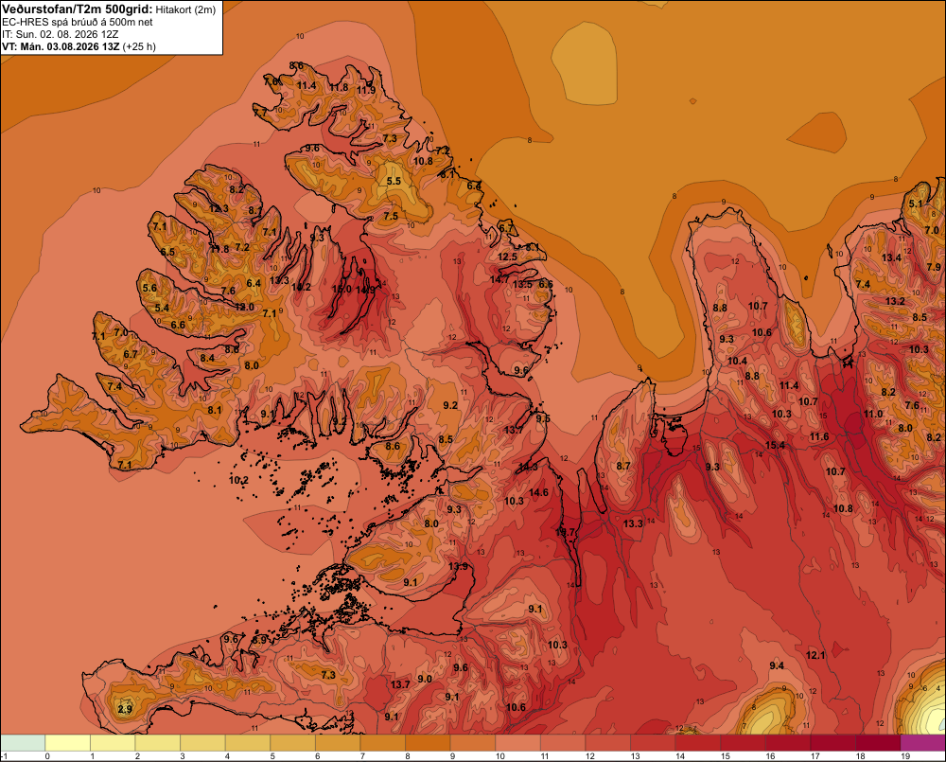946x762 pixels.
Task: Click the 8.7 temperature reading
Action: pos(623,466)
